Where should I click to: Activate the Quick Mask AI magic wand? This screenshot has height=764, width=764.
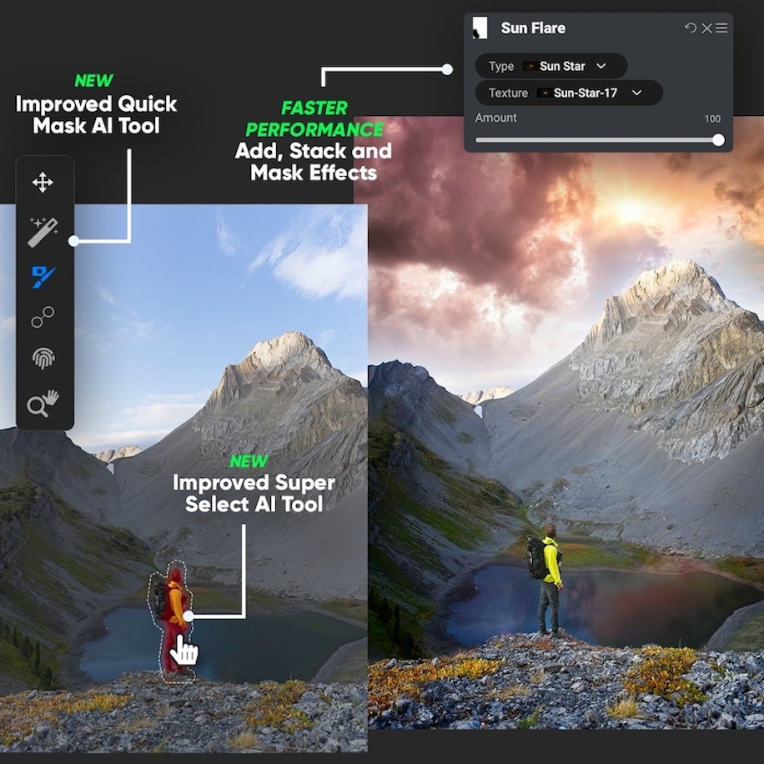(43, 231)
